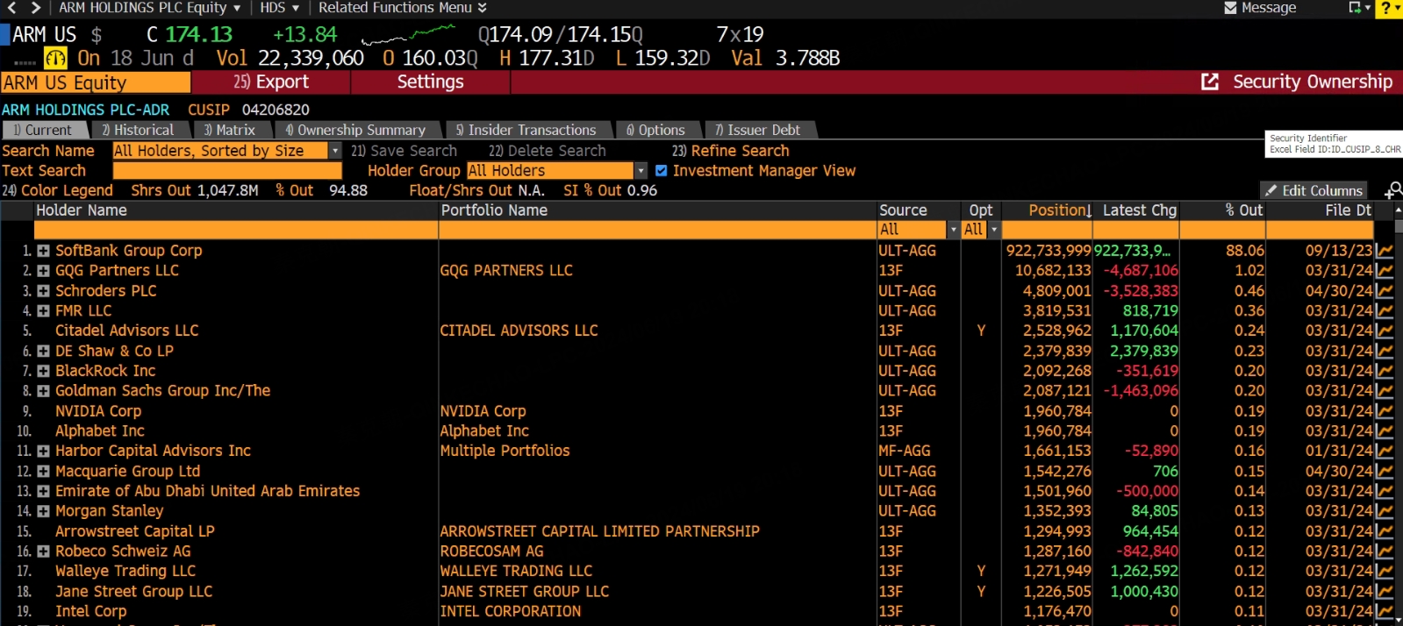Click the orange delayed-quote clock icon

click(55, 59)
